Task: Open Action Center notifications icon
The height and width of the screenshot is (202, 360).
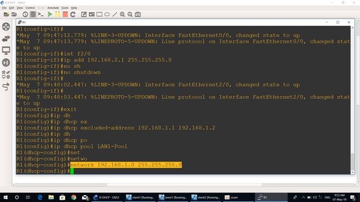Action: coord(353,197)
